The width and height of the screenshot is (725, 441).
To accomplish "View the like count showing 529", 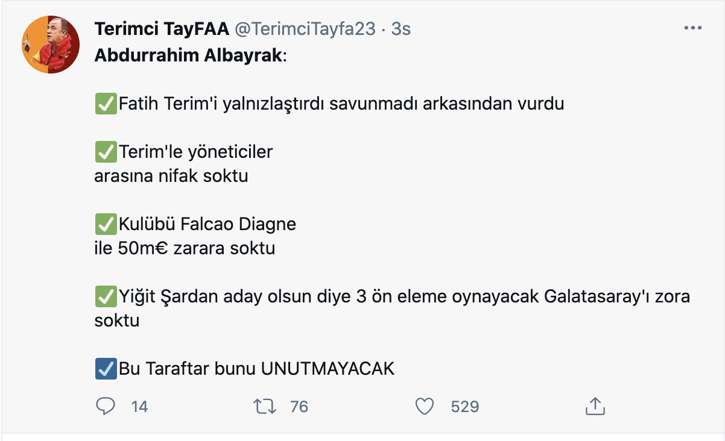I will coord(462,407).
